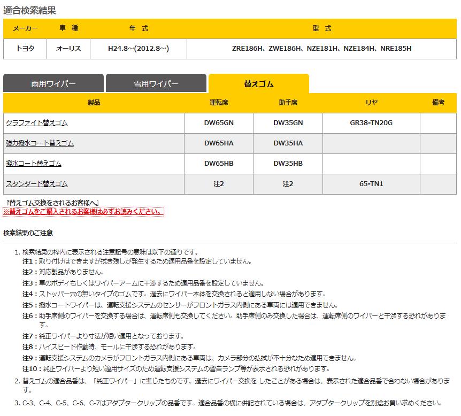Open the グラファイト替えゴム product link
This screenshot has height=416, width=461.
[37, 123]
